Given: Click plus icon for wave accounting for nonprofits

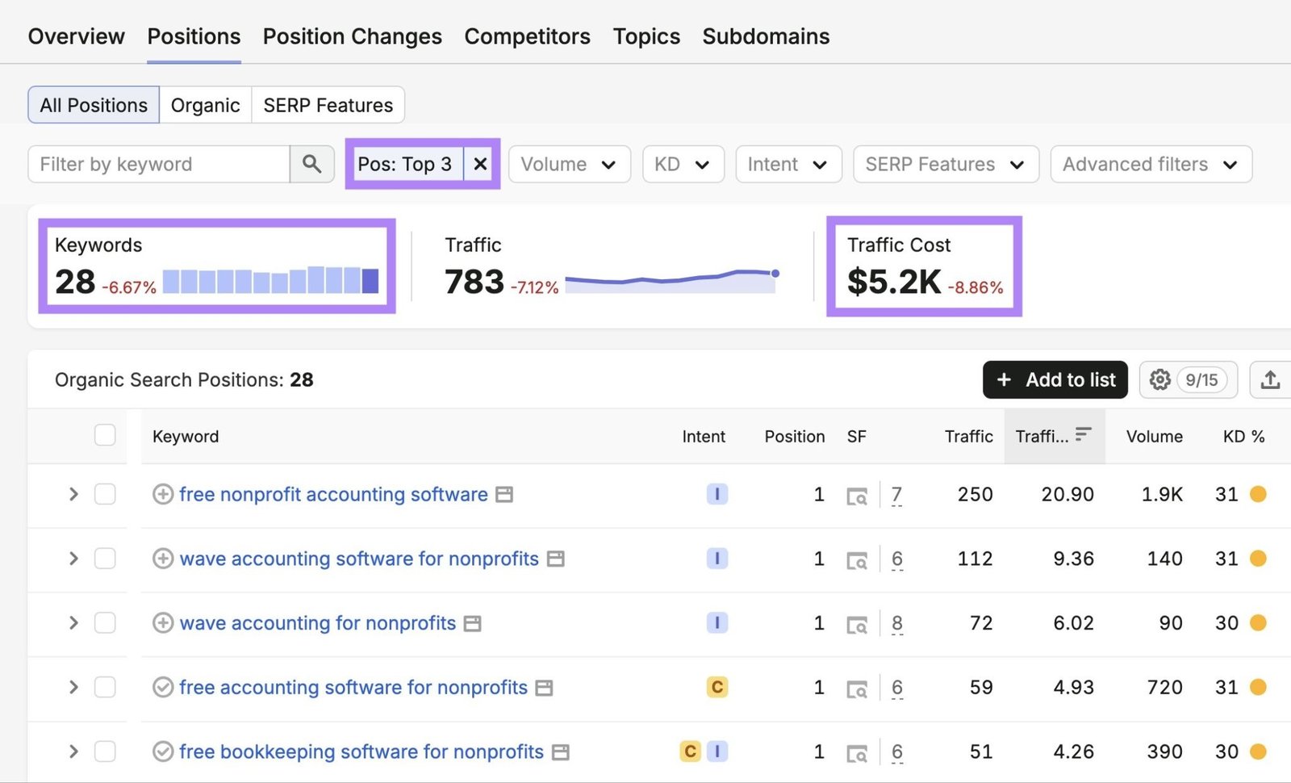Looking at the screenshot, I should [163, 623].
